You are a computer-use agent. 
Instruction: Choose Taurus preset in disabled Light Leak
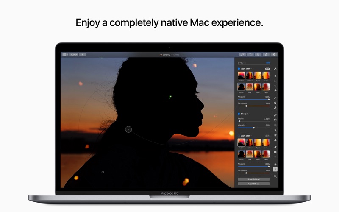coord(266,142)
